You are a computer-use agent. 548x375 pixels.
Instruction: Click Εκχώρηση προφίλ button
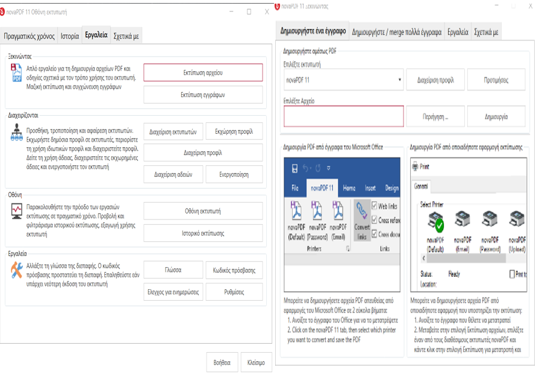234,131
